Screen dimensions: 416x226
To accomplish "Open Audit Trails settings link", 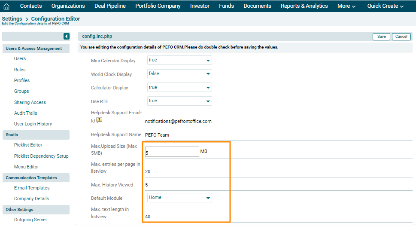I will (25, 113).
